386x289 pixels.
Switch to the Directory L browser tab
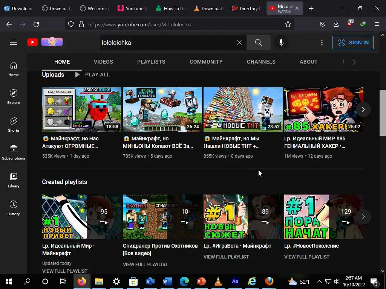tap(246, 9)
